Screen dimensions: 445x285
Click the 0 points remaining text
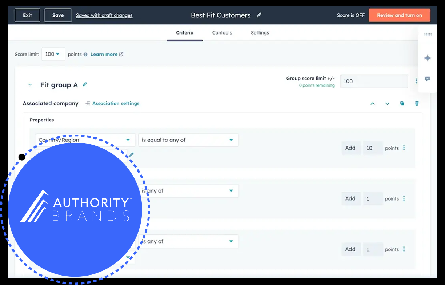tap(317, 85)
